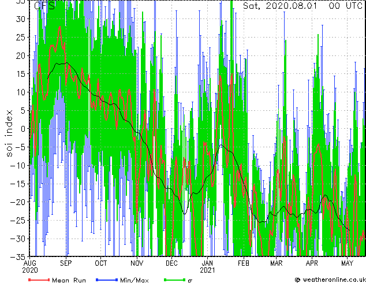Click the 30 y-axis tick label
The height and width of the screenshot is (283, 366).
20,19
